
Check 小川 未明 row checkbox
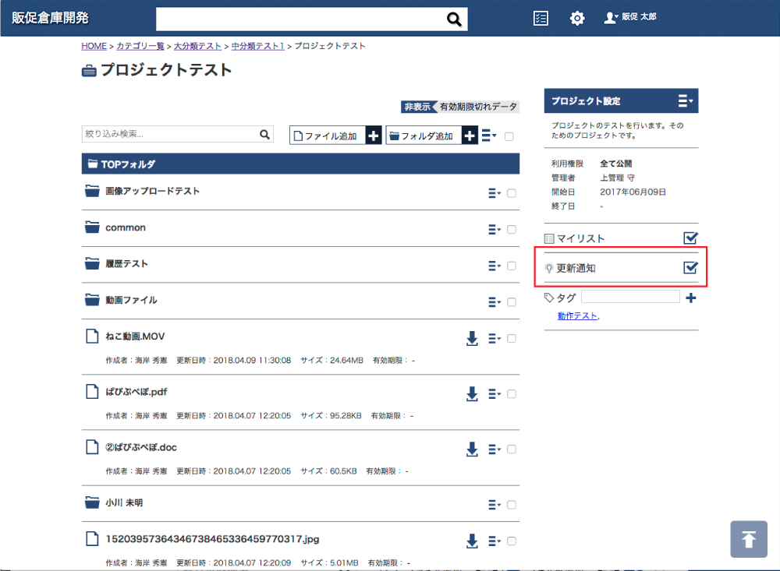pyautogui.click(x=512, y=505)
